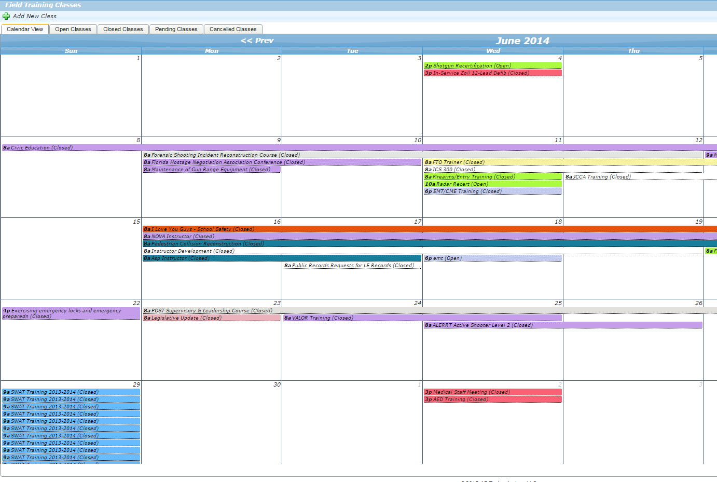The height and width of the screenshot is (482, 717).
Task: Open the Shotgun Recertification class event
Action: pyautogui.click(x=472, y=66)
